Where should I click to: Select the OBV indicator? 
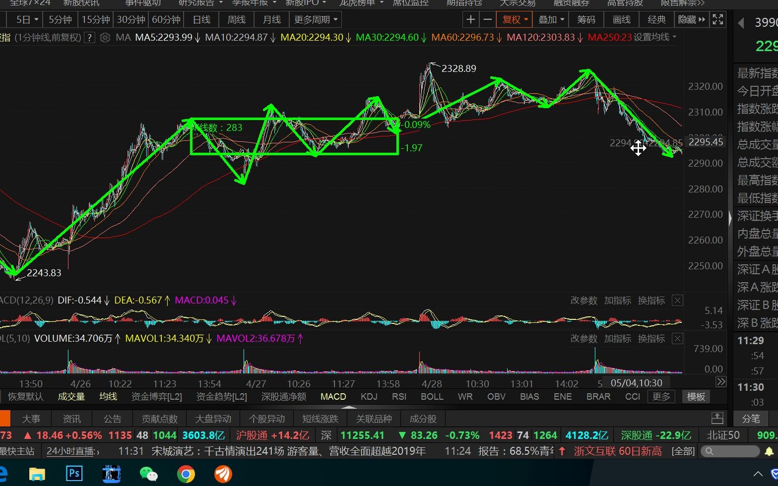496,397
